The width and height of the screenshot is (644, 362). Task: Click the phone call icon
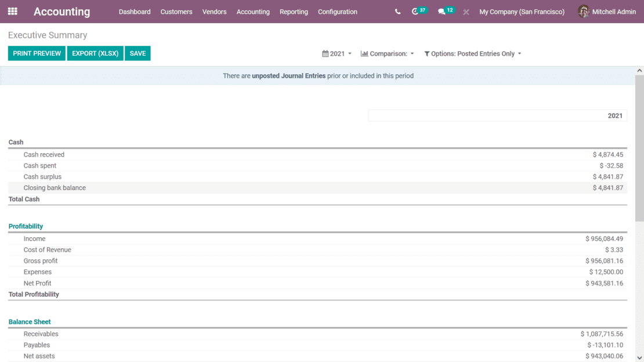397,12
